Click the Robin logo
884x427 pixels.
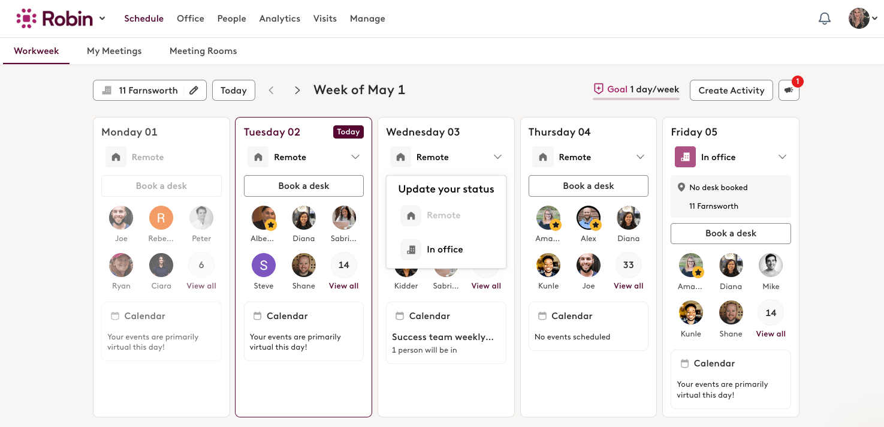(x=55, y=19)
